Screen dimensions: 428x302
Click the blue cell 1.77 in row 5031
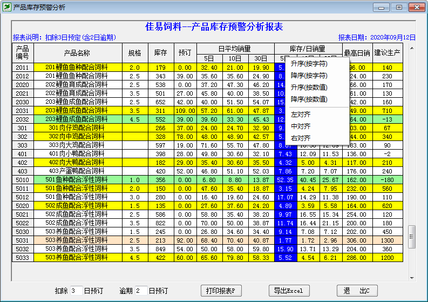286,240
